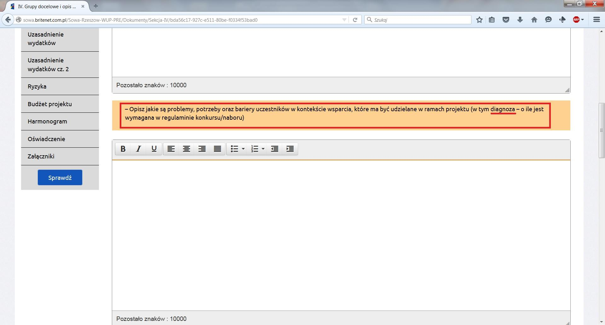This screenshot has height=325, width=605.
Task: Toggle bold formatting in the editor toolbar
Action: 123,149
